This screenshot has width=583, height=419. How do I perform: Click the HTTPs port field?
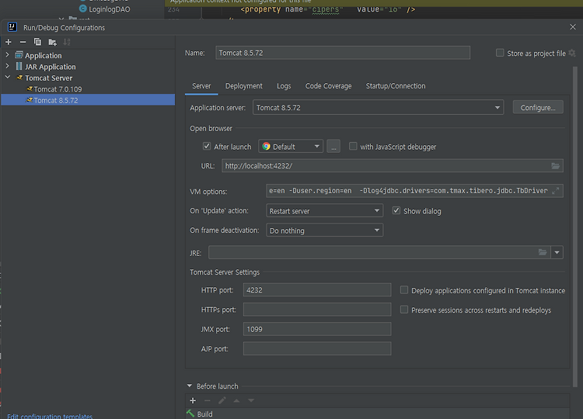coord(317,309)
